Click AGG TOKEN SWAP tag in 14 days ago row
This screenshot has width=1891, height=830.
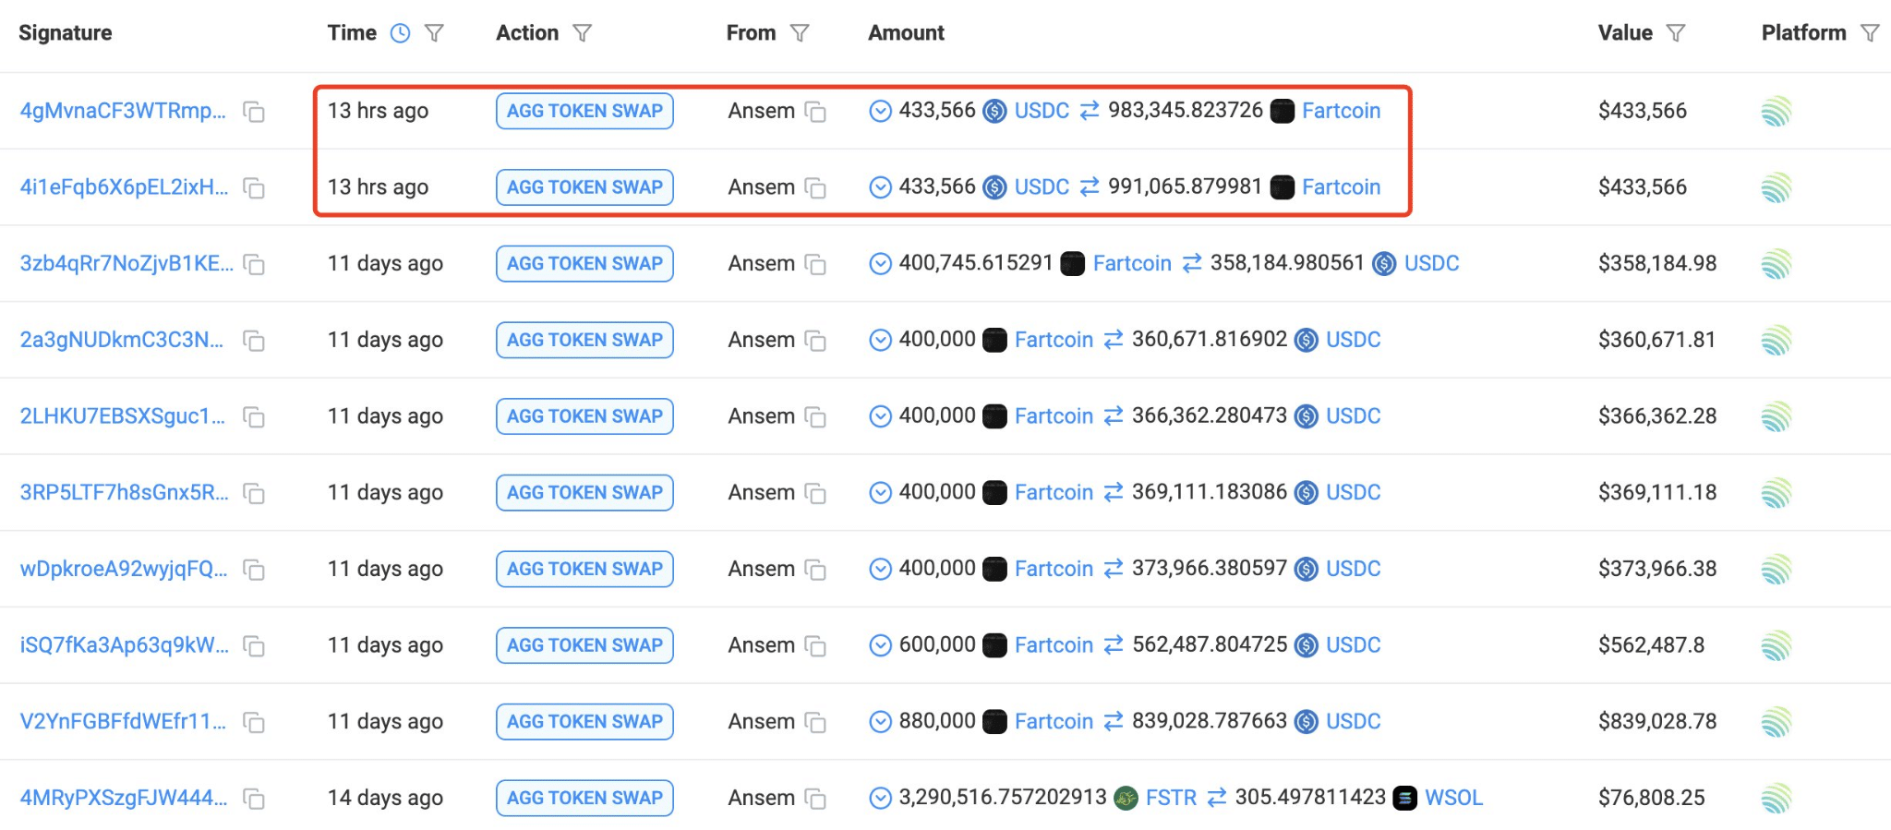coord(584,798)
